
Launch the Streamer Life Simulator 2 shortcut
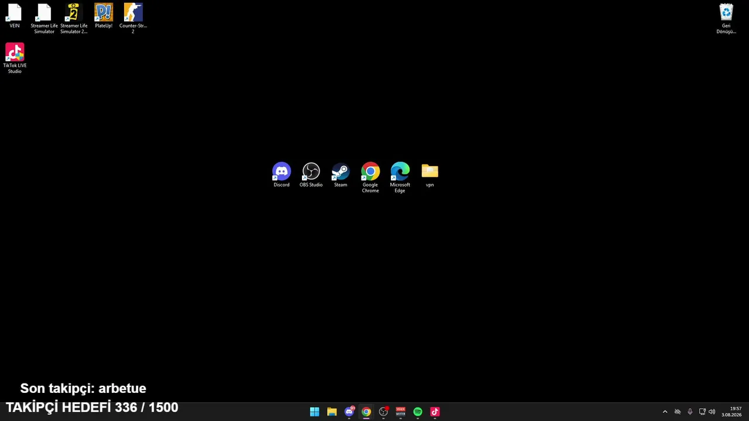tap(74, 19)
